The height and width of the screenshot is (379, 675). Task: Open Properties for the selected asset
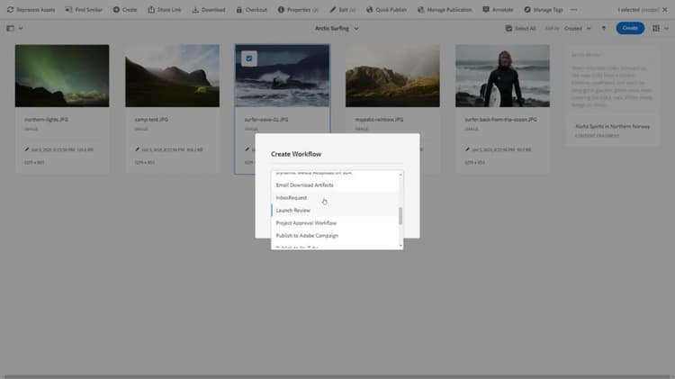(298, 10)
